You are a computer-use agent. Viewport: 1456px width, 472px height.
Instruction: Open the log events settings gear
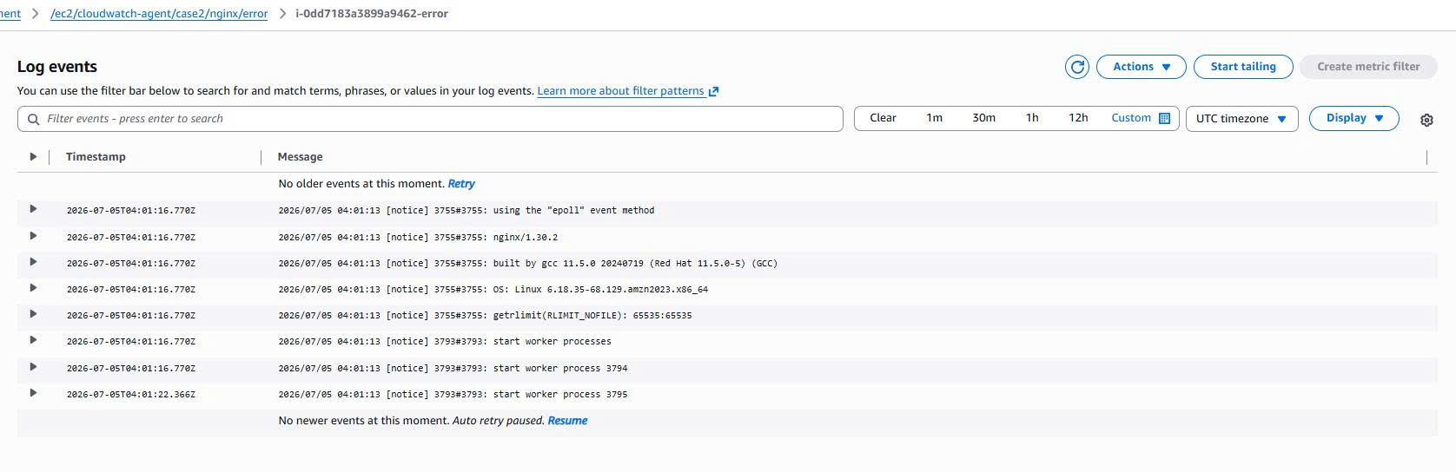[x=1426, y=121]
